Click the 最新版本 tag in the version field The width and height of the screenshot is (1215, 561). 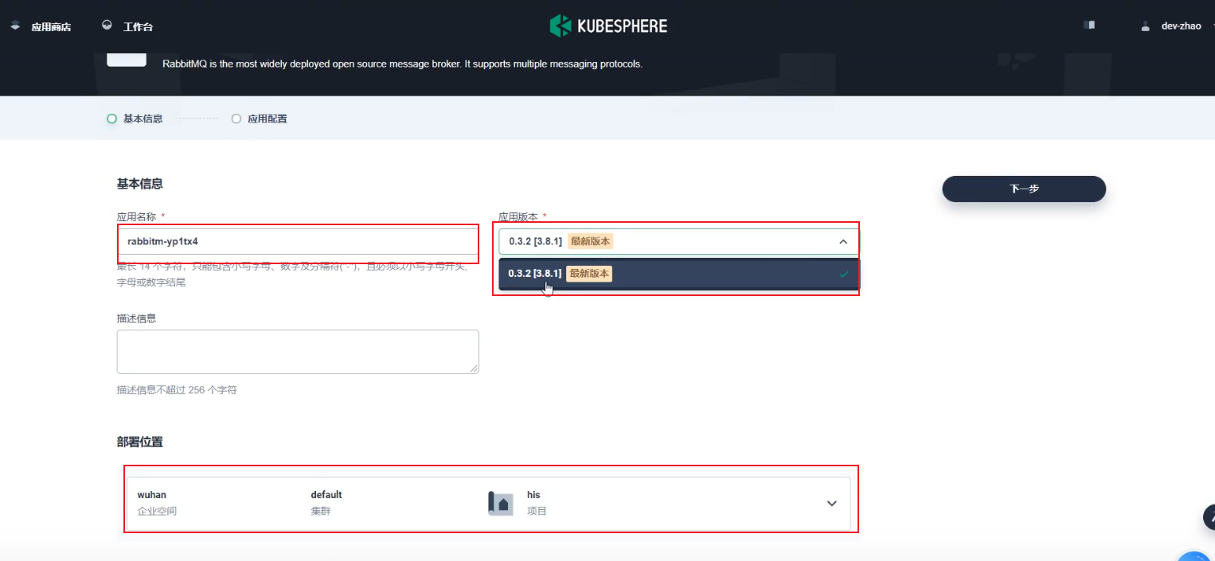point(590,241)
